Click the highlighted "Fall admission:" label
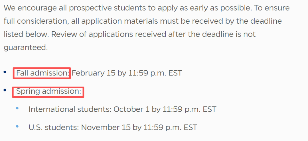Image resolution: width=308 pixels, height=141 pixels. [42, 73]
